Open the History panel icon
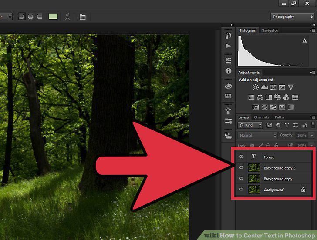Viewport: 317px width, 240px height. pyautogui.click(x=228, y=36)
